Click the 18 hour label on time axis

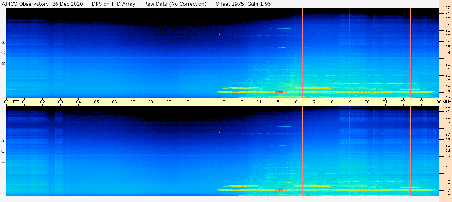(x=331, y=102)
